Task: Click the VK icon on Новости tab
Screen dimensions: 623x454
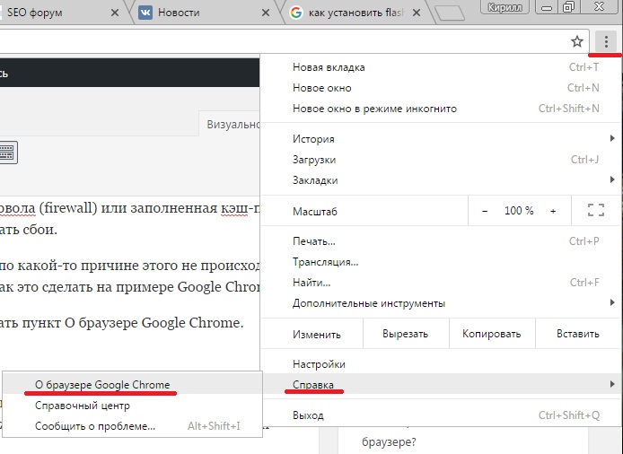Action: coord(145,13)
